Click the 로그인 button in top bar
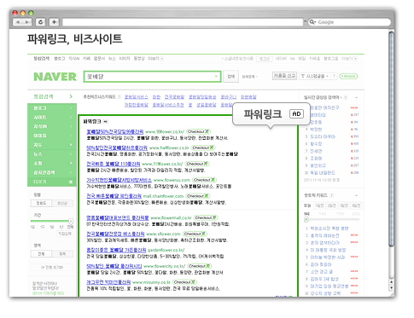The width and height of the screenshot is (414, 318). pyautogui.click(x=265, y=59)
